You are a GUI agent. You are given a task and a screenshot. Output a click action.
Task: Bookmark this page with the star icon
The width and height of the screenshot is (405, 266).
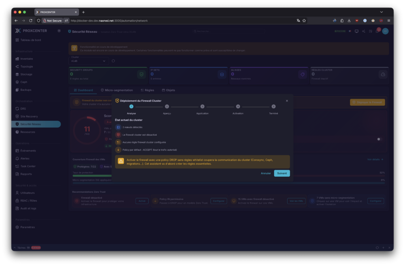tap(304, 21)
